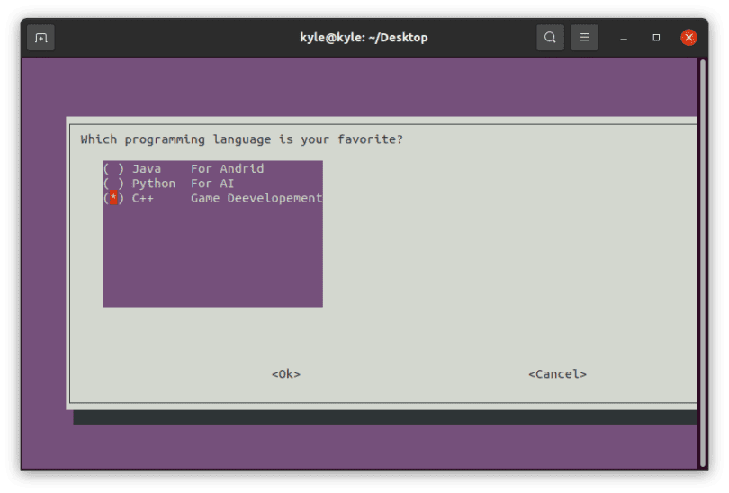
Task: Dismiss dialog with <Cancel> button
Action: 557,374
